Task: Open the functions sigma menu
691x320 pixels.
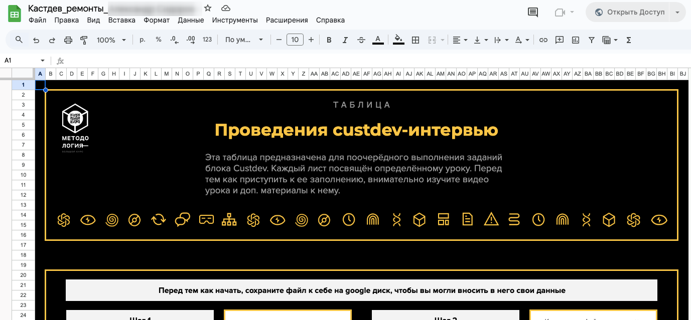Action: point(629,40)
